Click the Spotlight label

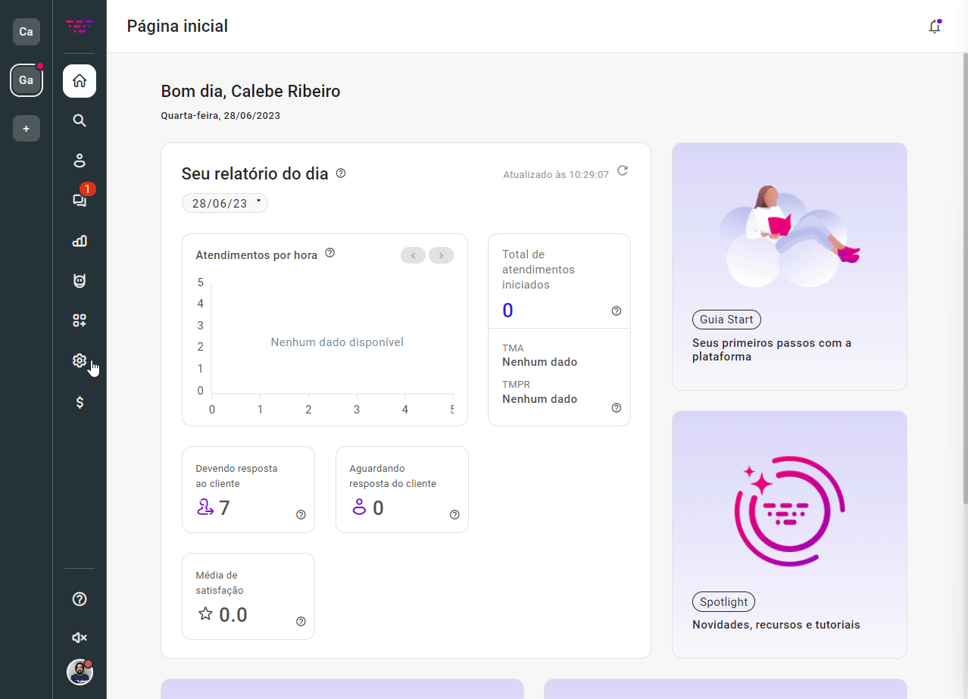pyautogui.click(x=723, y=602)
